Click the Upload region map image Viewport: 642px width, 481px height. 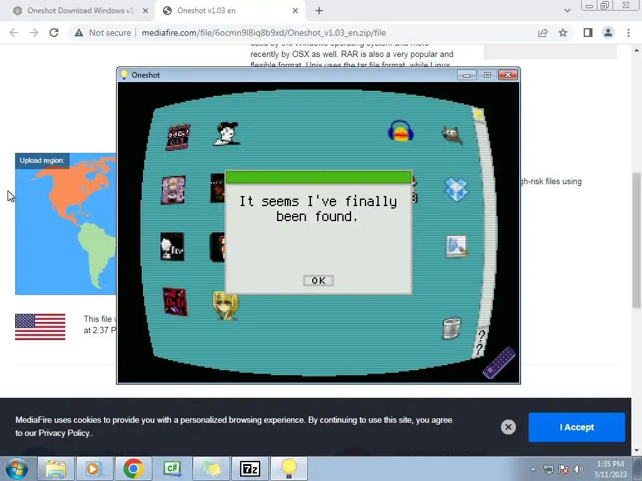pos(65,224)
